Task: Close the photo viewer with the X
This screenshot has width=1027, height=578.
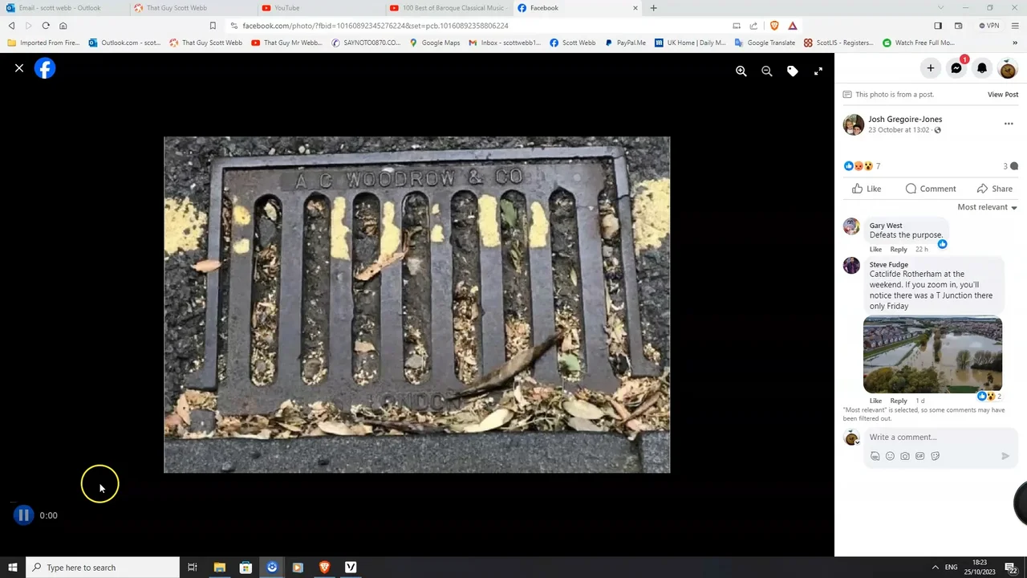Action: [19, 68]
